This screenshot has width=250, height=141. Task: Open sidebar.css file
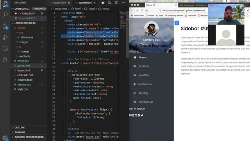[24, 85]
